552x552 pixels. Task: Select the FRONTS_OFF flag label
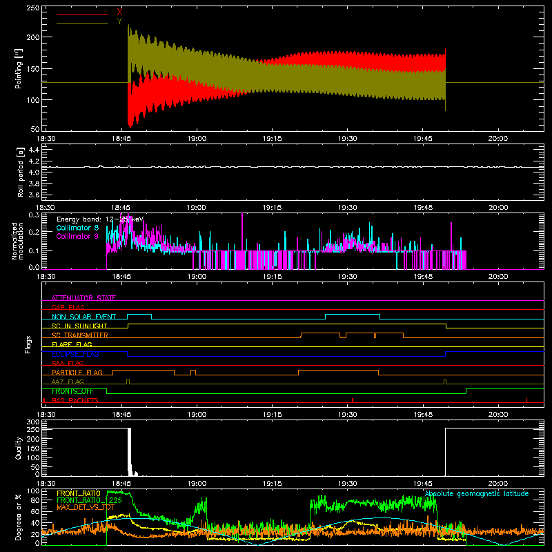click(x=72, y=391)
